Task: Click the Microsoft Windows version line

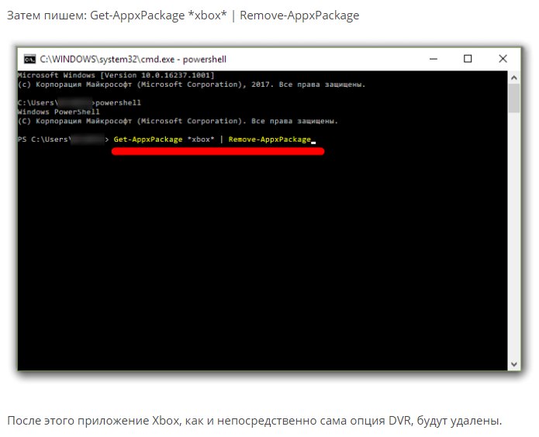Action: click(115, 75)
